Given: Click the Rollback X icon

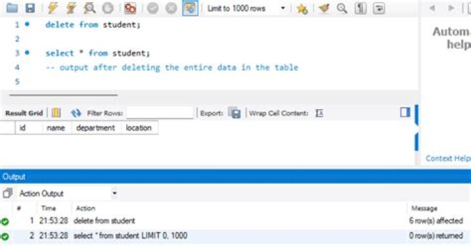Looking at the screenshot, I should click(171, 8).
